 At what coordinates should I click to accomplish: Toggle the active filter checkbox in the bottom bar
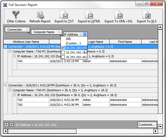click(11, 125)
